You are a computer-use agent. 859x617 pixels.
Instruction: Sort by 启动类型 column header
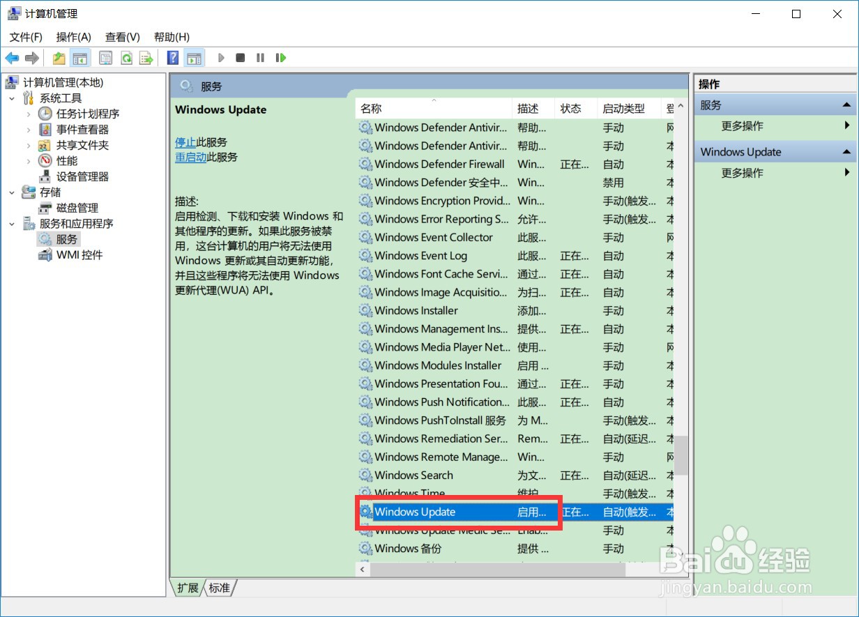click(629, 109)
